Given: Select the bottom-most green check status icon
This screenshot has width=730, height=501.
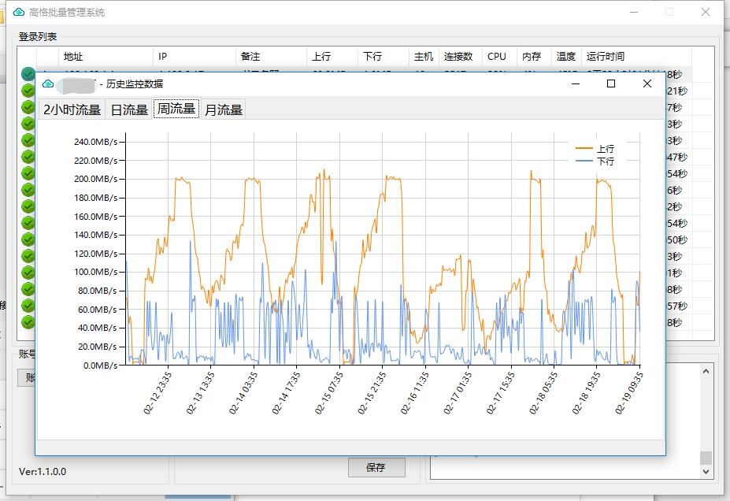Looking at the screenshot, I should (28, 321).
